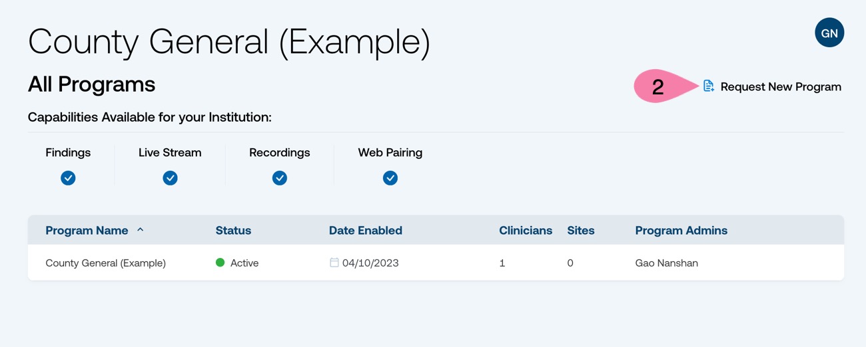This screenshot has height=347, width=866.
Task: Sort by the Status column header
Action: point(233,231)
